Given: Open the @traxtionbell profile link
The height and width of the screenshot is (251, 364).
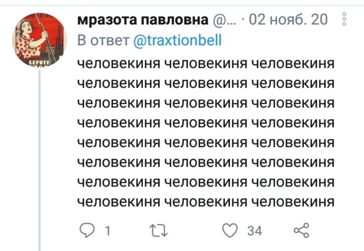Looking at the screenshot, I should point(178,40).
